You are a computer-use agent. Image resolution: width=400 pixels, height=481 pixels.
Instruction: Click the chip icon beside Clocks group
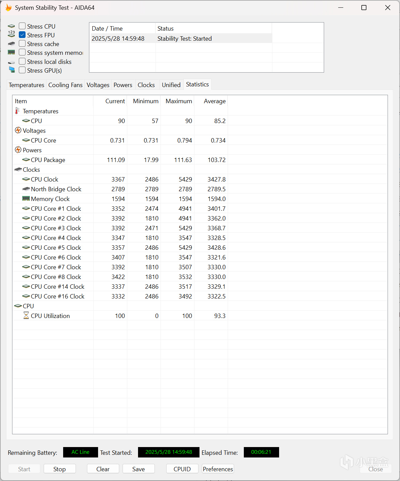point(18,169)
